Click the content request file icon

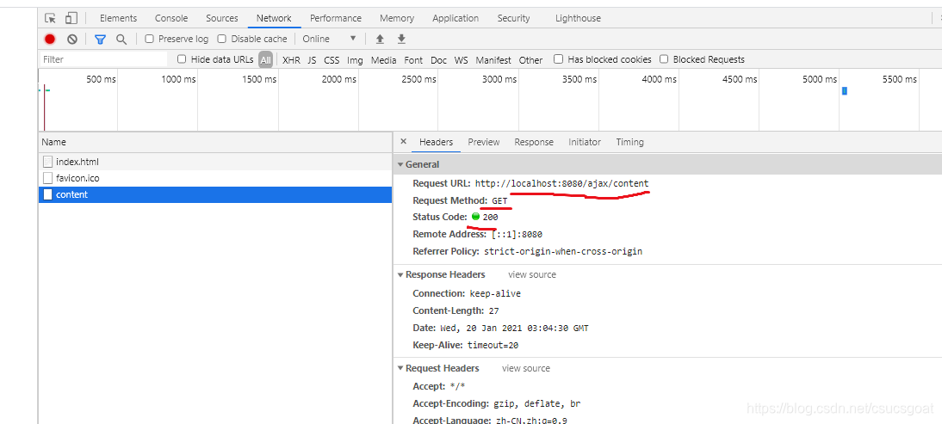click(x=48, y=194)
